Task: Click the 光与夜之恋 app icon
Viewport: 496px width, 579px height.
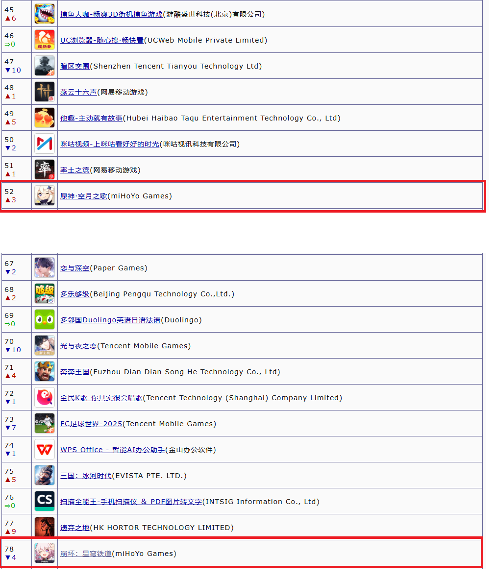Action: pyautogui.click(x=45, y=346)
